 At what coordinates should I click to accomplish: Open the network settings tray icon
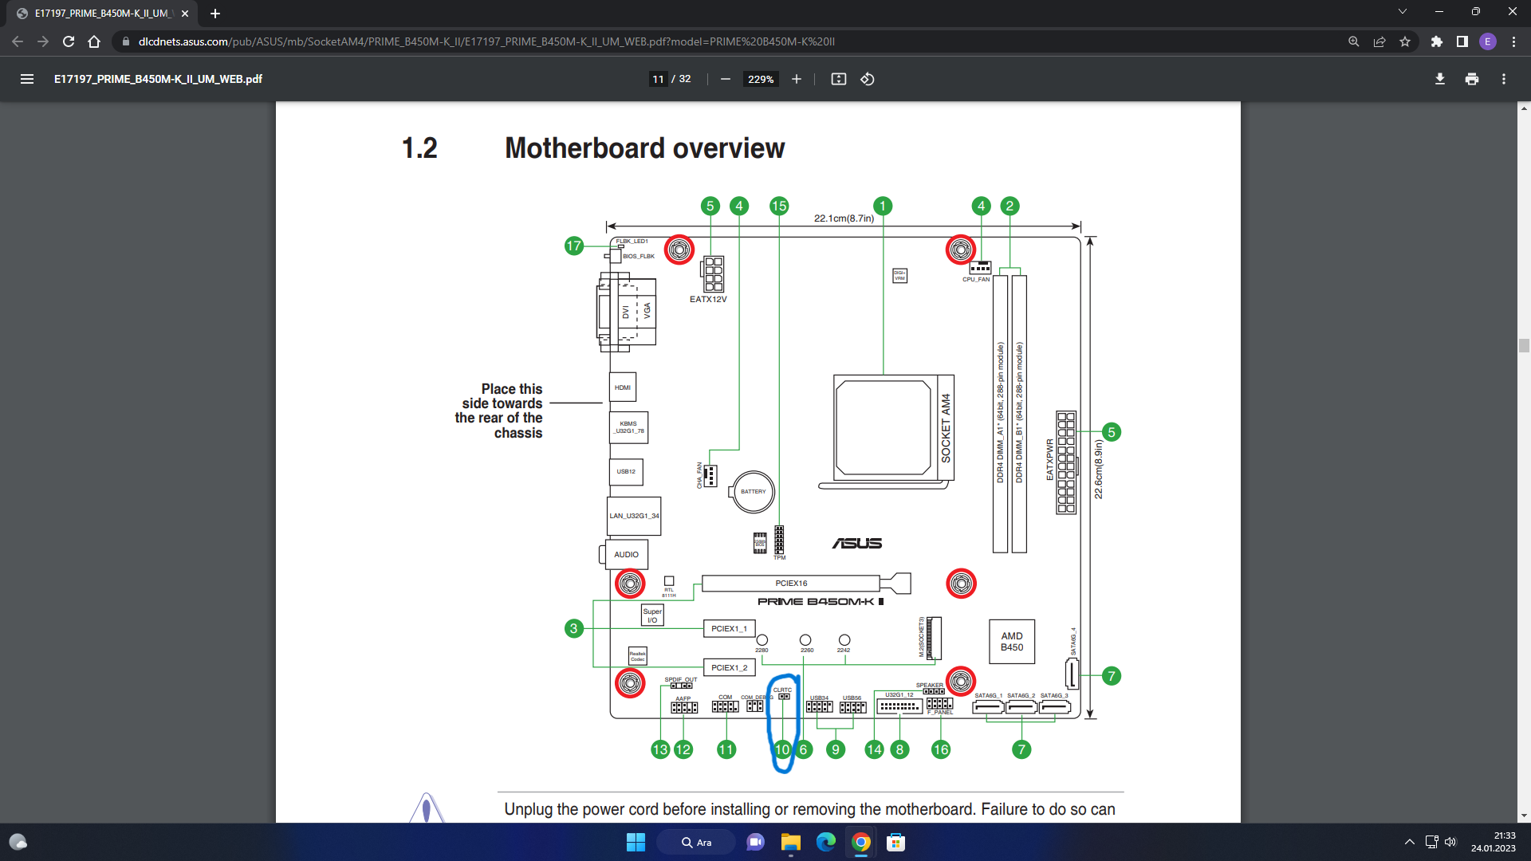(1431, 842)
